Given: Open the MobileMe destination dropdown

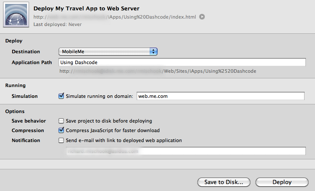Looking at the screenshot, I should (108, 52).
